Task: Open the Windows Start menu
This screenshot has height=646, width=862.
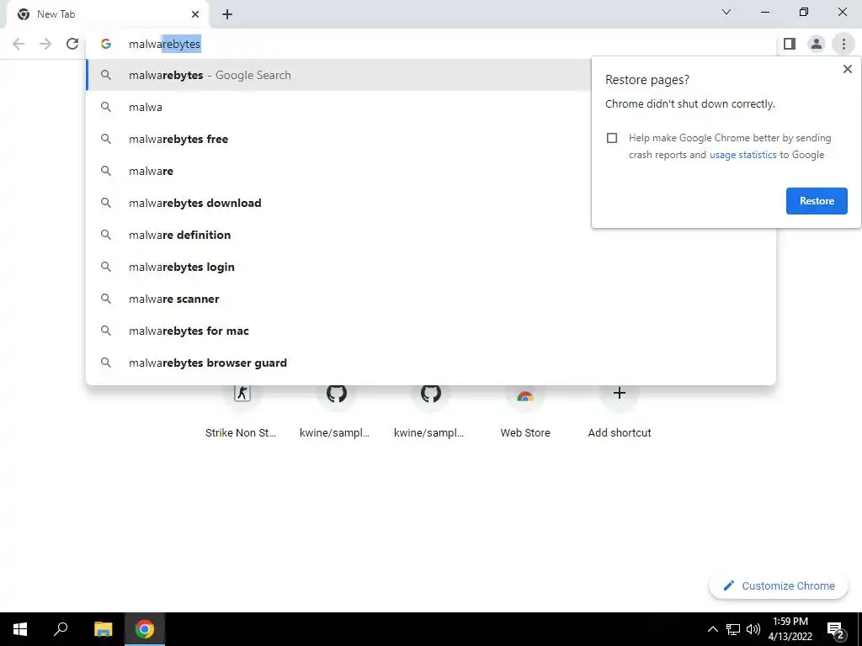Action: click(20, 629)
